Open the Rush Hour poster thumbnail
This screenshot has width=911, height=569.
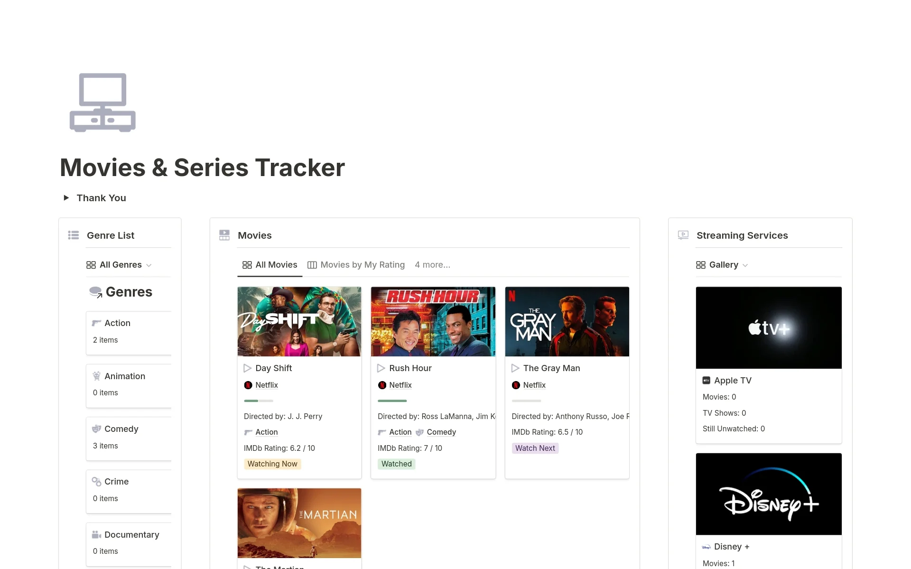pyautogui.click(x=433, y=321)
